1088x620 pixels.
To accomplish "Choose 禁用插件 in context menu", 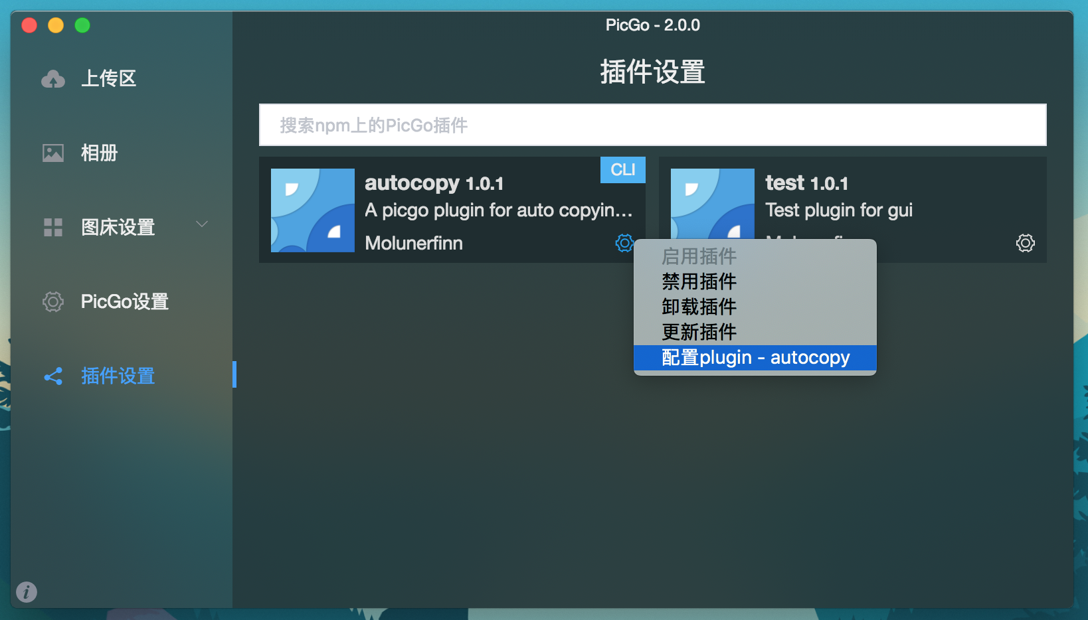I will 755,281.
